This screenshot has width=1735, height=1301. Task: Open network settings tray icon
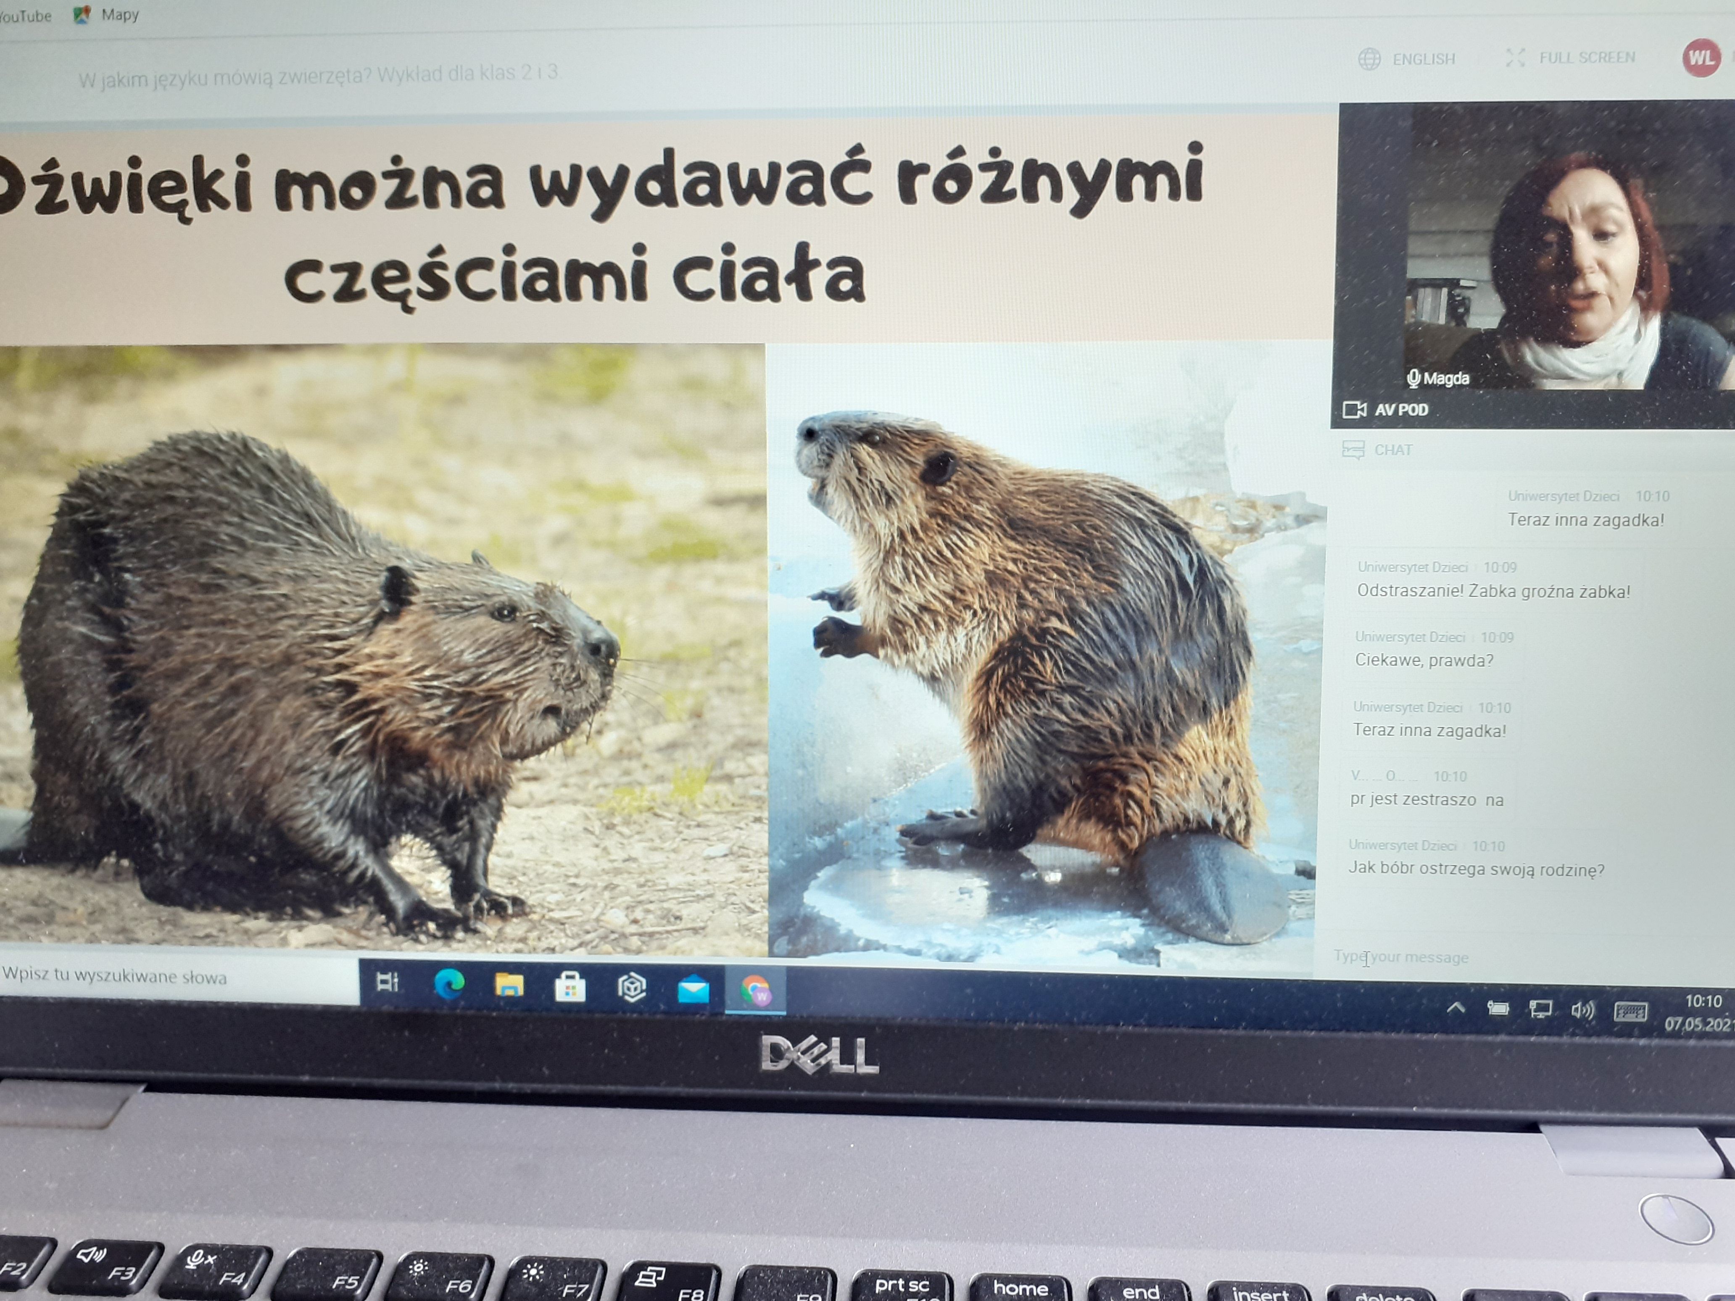[x=1540, y=1009]
